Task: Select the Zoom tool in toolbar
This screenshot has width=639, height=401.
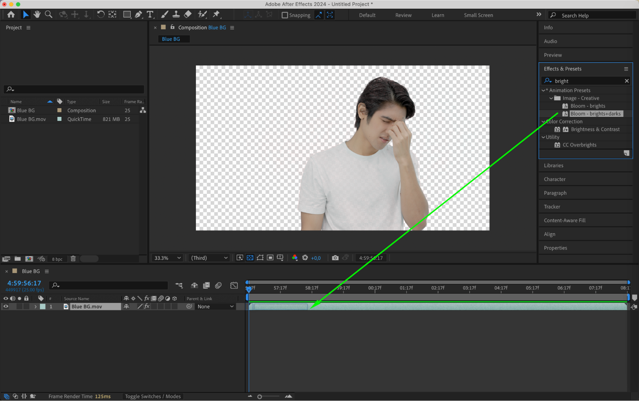Action: click(49, 14)
